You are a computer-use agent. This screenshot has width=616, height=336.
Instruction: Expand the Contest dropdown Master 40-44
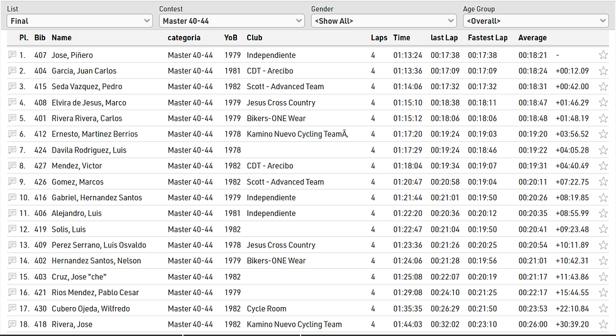point(231,21)
